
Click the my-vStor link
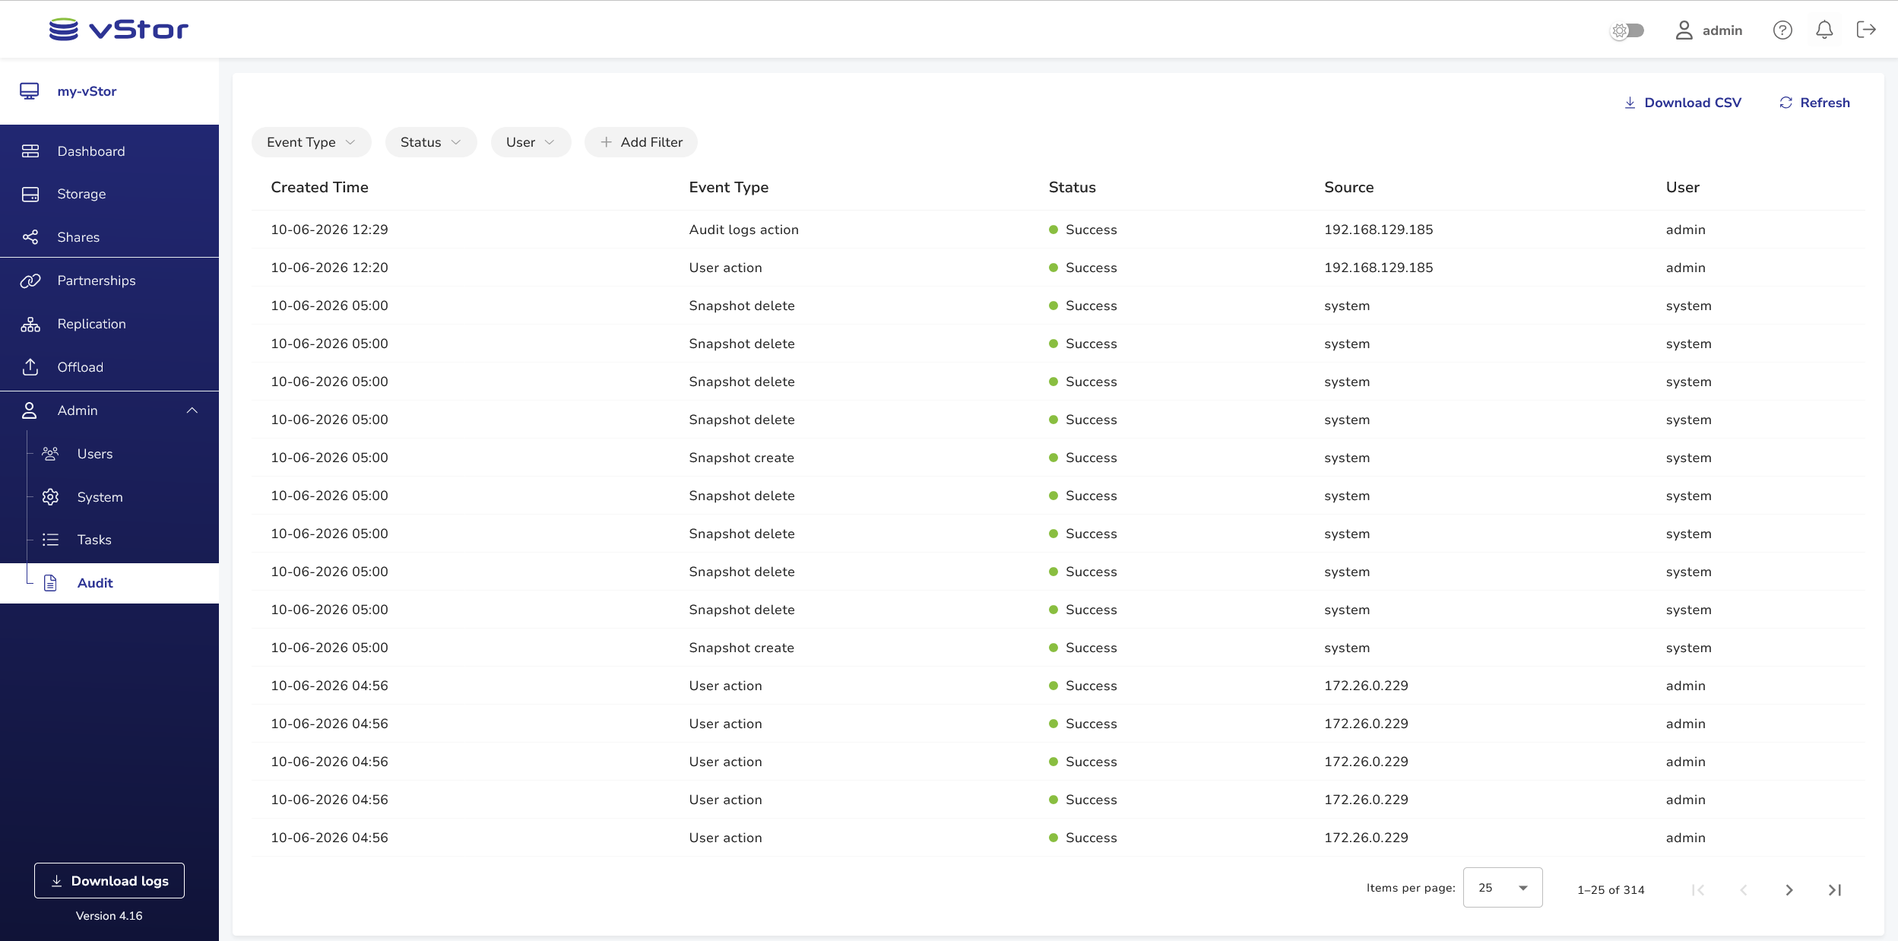(x=87, y=91)
